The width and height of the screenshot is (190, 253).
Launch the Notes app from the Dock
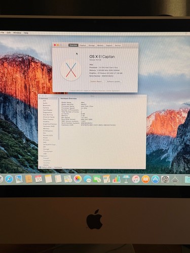(x=48, y=179)
